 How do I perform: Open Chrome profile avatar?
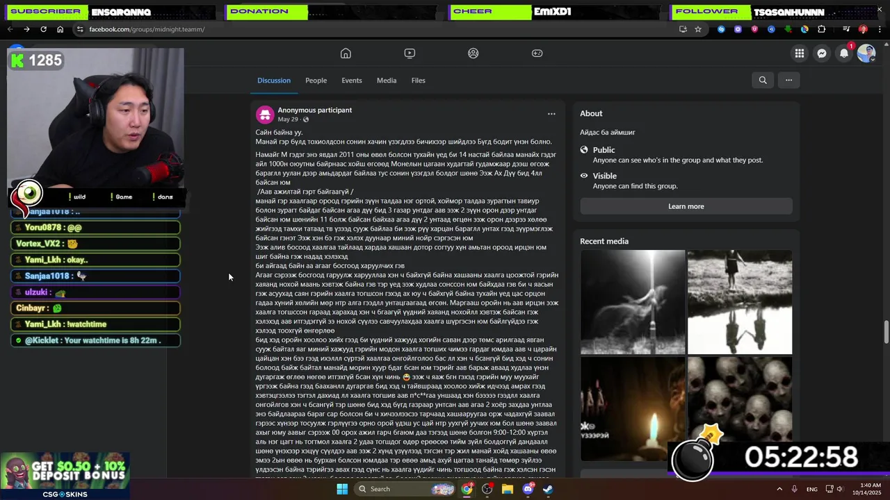click(863, 29)
